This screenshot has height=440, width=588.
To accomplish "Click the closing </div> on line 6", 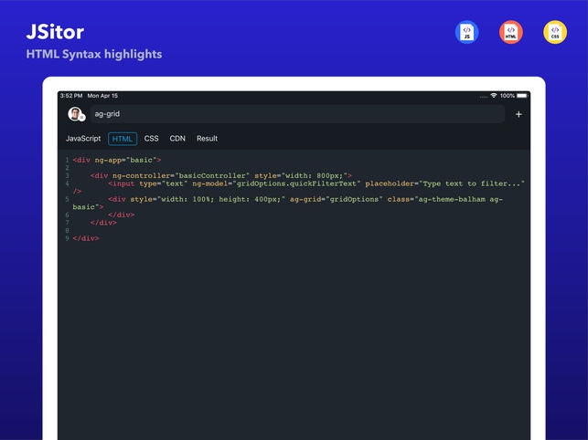I will click(x=121, y=215).
